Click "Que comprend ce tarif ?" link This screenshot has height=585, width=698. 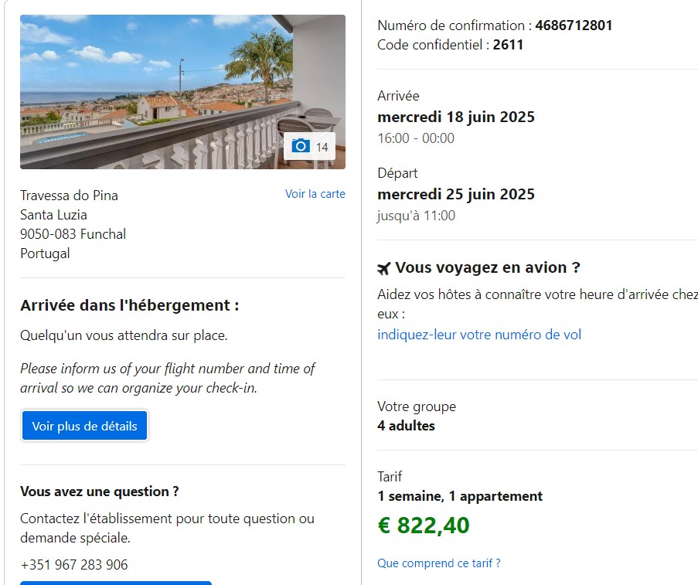tap(438, 563)
